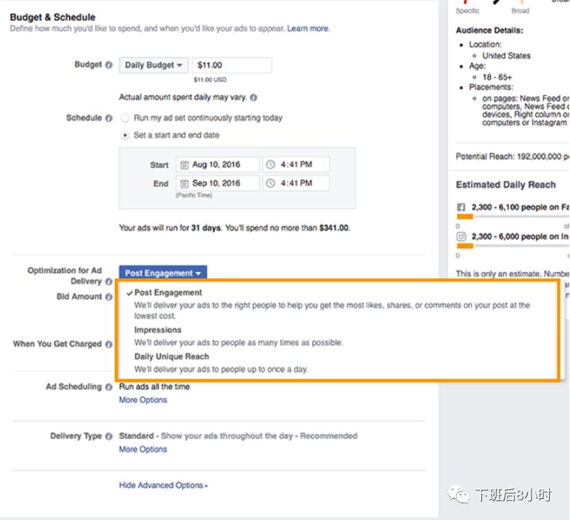The width and height of the screenshot is (570, 520).
Task: Click the Facebook icon in Estimated Daily Reach
Action: pos(461,207)
